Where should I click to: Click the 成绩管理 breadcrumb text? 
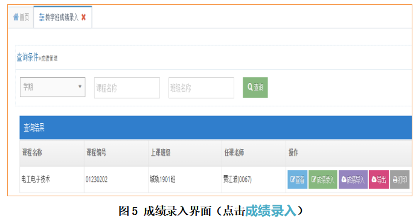click(x=49, y=58)
